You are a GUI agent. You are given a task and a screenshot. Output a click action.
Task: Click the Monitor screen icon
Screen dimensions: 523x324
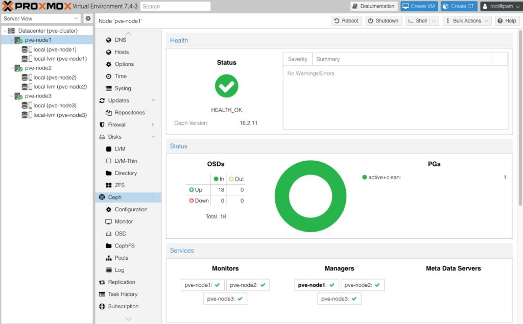(x=108, y=221)
